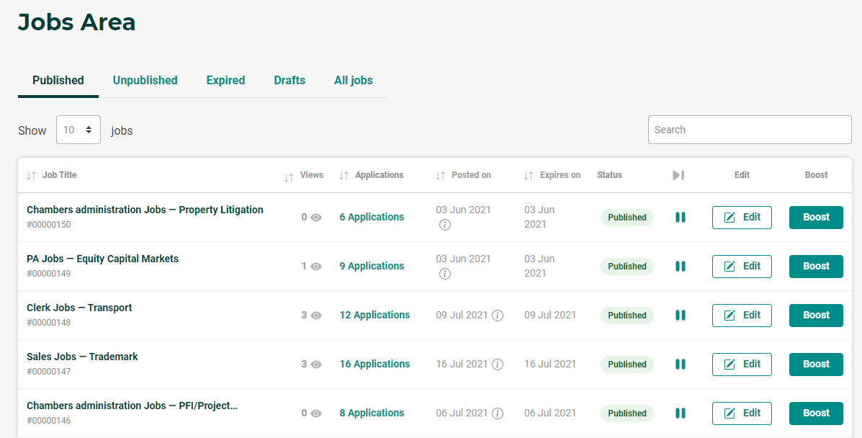This screenshot has height=438, width=862.
Task: Boost the PA Jobs Equity Capital Markets listing
Action: click(816, 267)
